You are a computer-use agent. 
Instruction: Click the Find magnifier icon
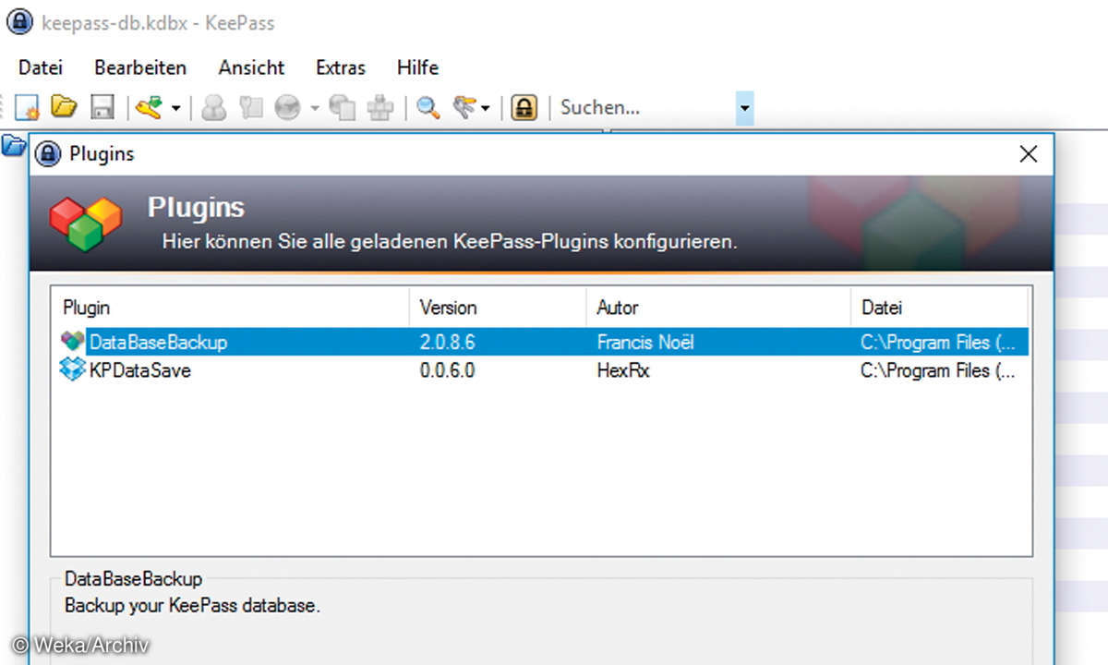(428, 107)
